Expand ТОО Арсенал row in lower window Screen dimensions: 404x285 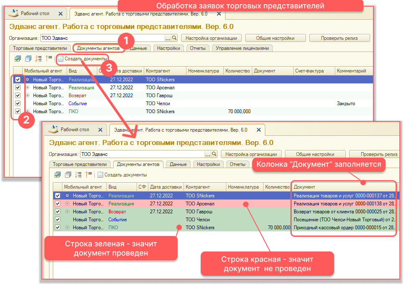click(x=67, y=204)
